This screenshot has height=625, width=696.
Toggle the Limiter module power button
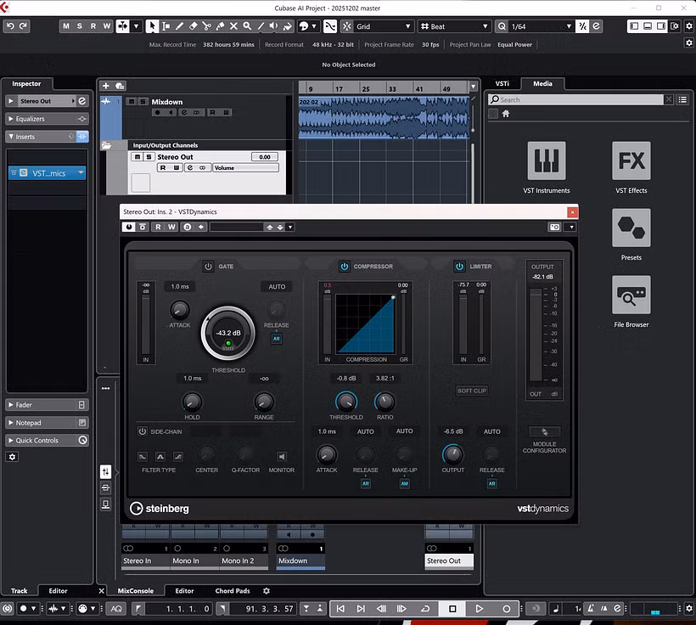tap(459, 267)
